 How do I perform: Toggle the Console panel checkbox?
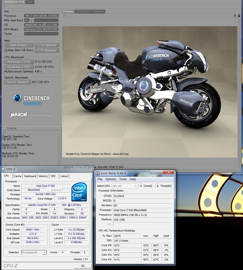coord(4,128)
